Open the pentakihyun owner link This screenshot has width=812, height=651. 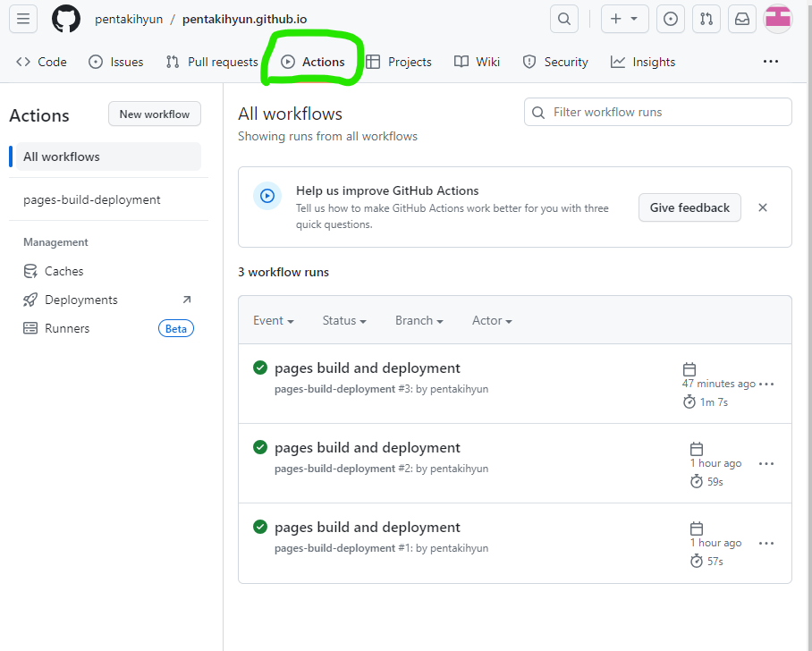129,19
